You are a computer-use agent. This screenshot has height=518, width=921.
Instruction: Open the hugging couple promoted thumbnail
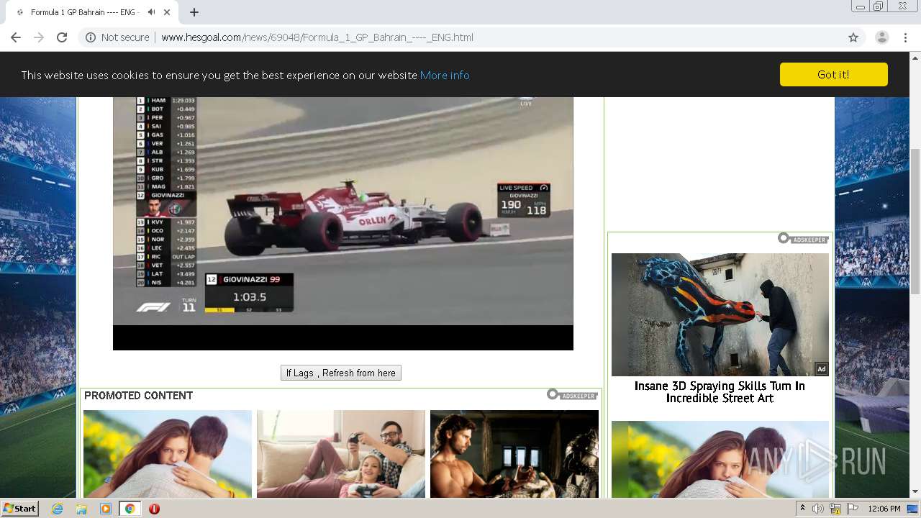click(x=168, y=453)
